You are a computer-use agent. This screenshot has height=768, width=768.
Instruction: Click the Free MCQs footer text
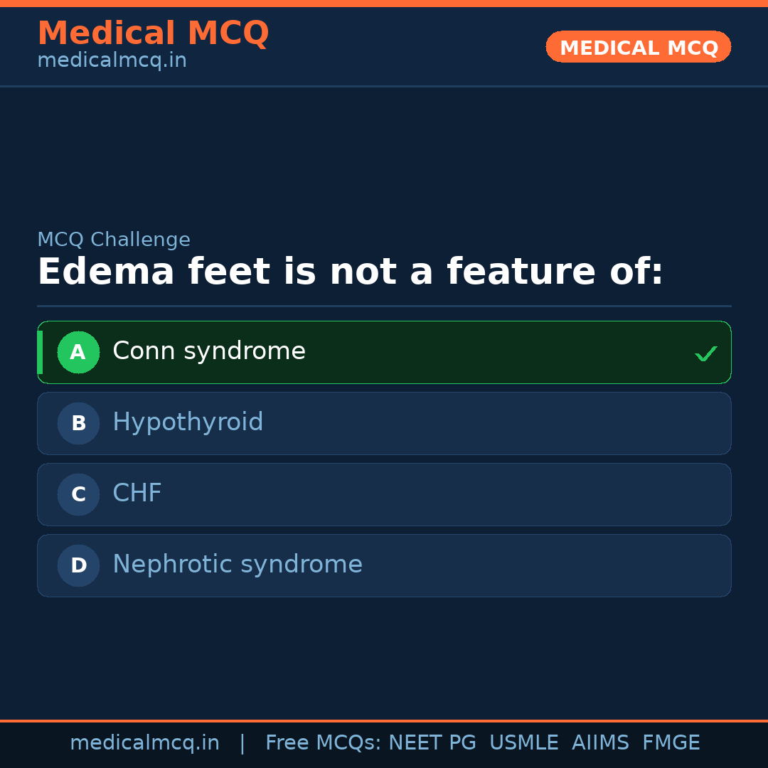(x=324, y=743)
